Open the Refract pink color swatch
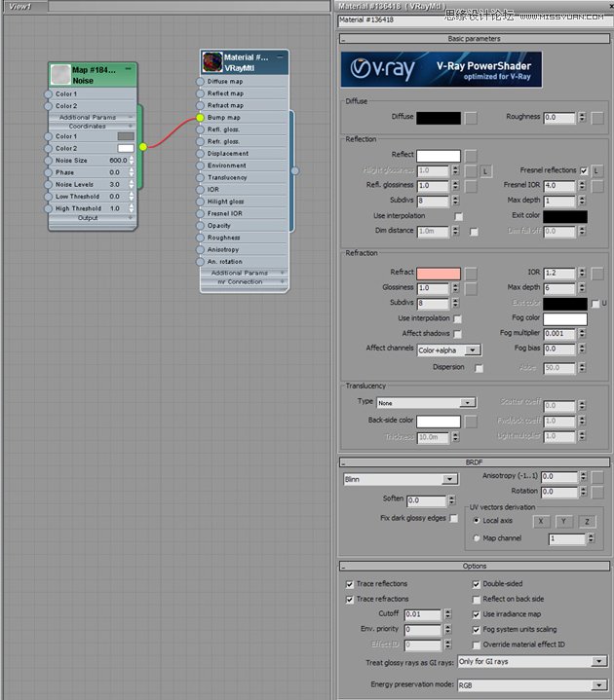 pyautogui.click(x=439, y=274)
